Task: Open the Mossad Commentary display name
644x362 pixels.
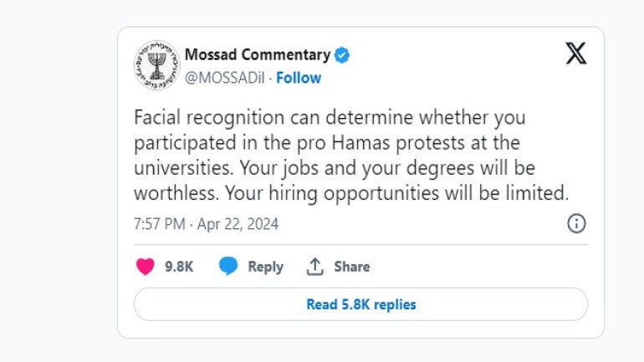Action: [x=258, y=54]
